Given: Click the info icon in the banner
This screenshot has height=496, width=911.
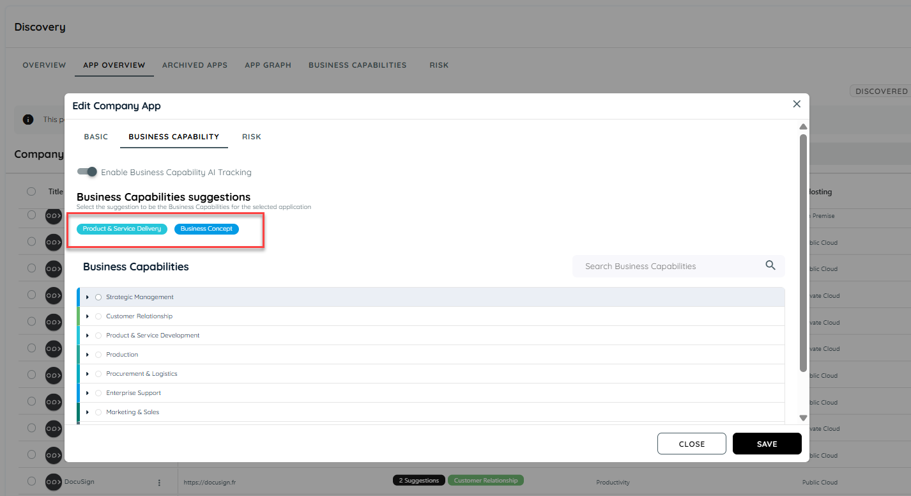Looking at the screenshot, I should click(x=28, y=120).
